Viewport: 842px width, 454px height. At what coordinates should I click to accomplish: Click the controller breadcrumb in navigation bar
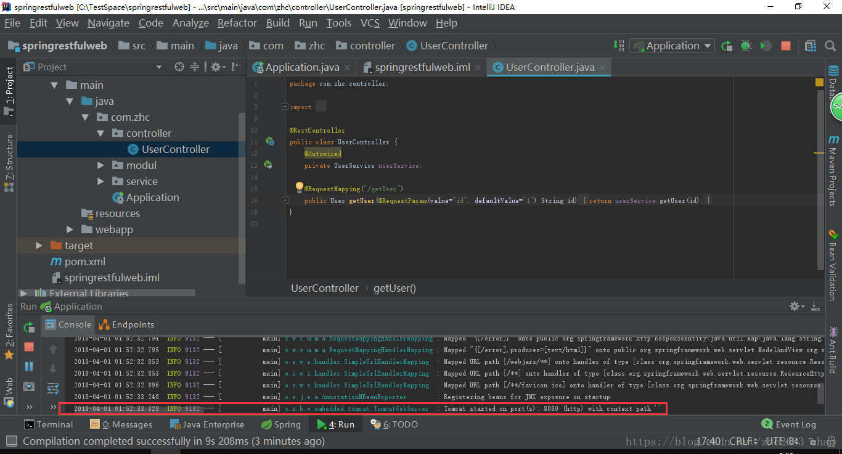pyautogui.click(x=366, y=46)
